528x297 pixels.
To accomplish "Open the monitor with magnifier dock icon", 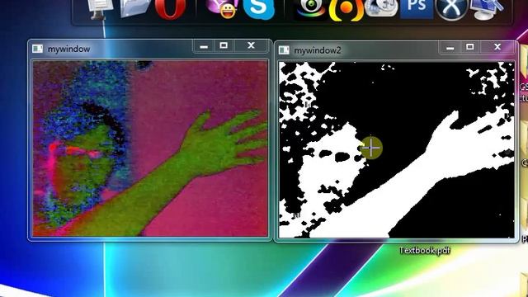I will click(487, 9).
